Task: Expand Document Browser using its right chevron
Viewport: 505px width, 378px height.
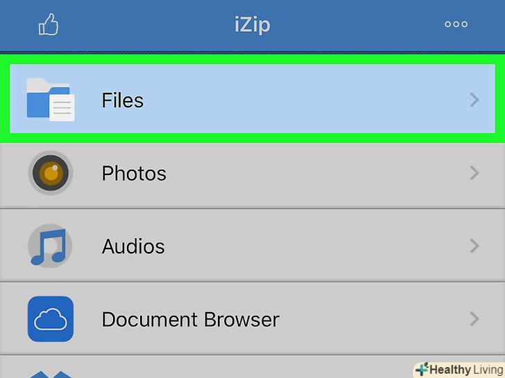Action: (x=474, y=319)
